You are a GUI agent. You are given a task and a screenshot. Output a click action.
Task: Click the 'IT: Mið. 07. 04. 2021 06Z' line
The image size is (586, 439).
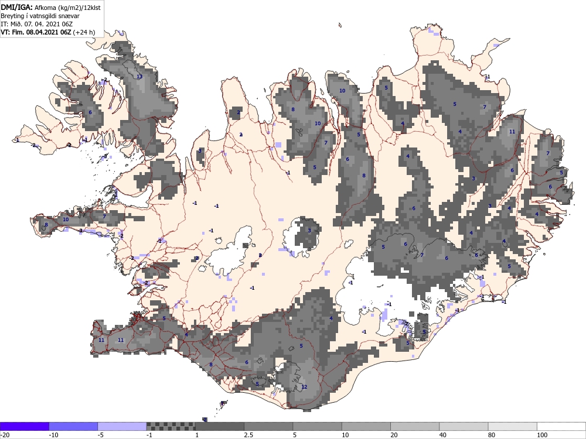36,24
